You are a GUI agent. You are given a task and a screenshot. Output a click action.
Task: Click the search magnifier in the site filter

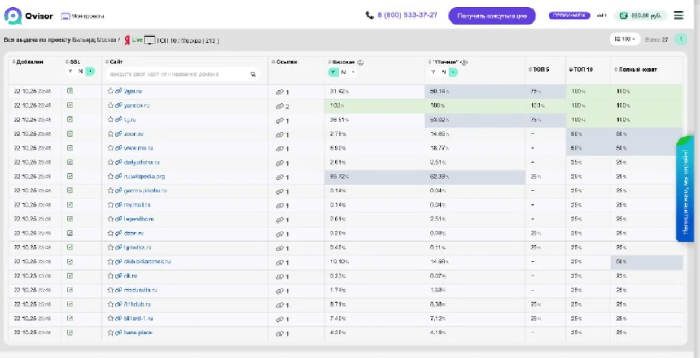253,74
